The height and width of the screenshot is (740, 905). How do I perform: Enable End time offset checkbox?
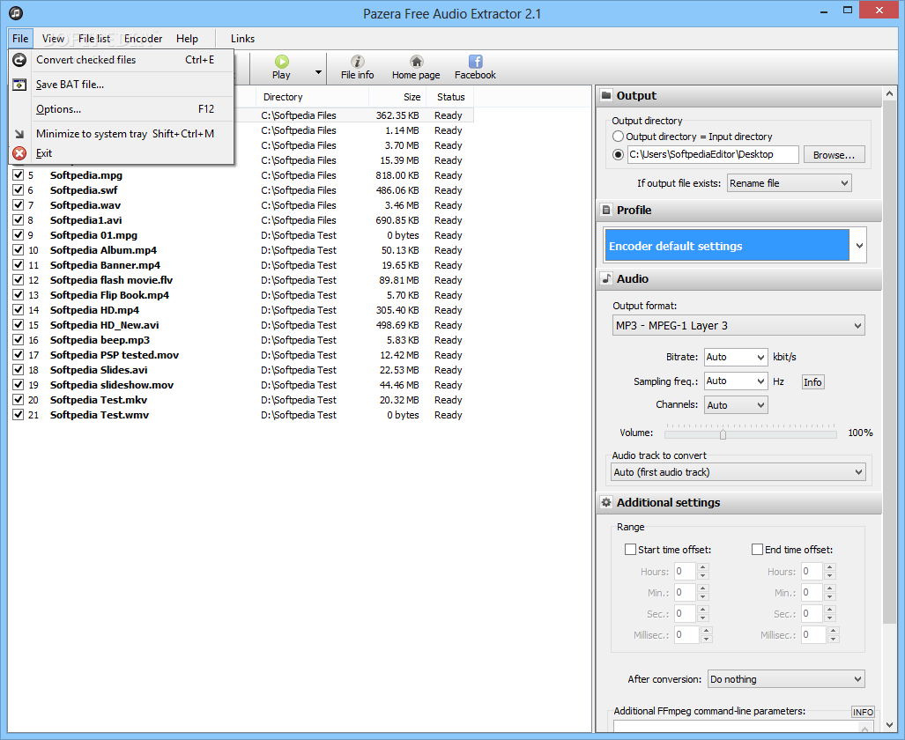click(x=757, y=550)
